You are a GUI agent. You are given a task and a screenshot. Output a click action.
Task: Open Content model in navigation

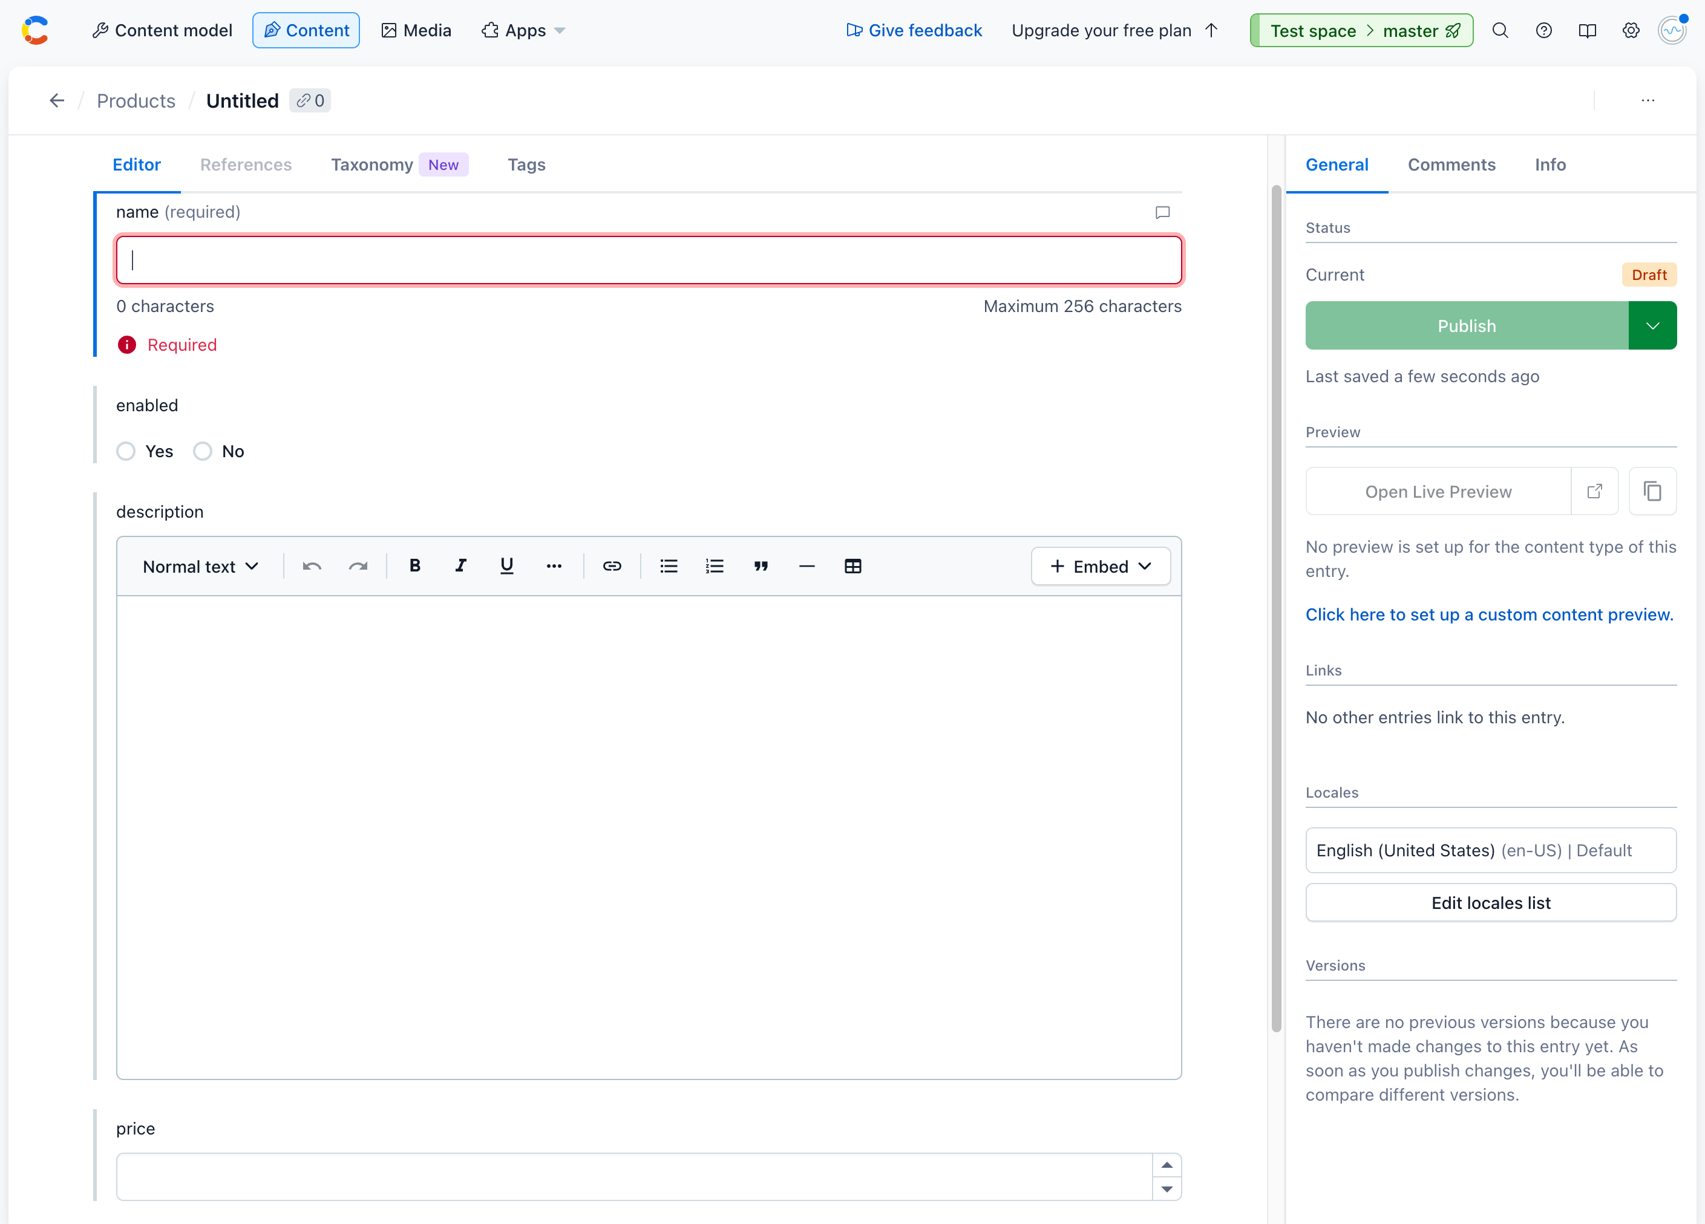pyautogui.click(x=162, y=30)
